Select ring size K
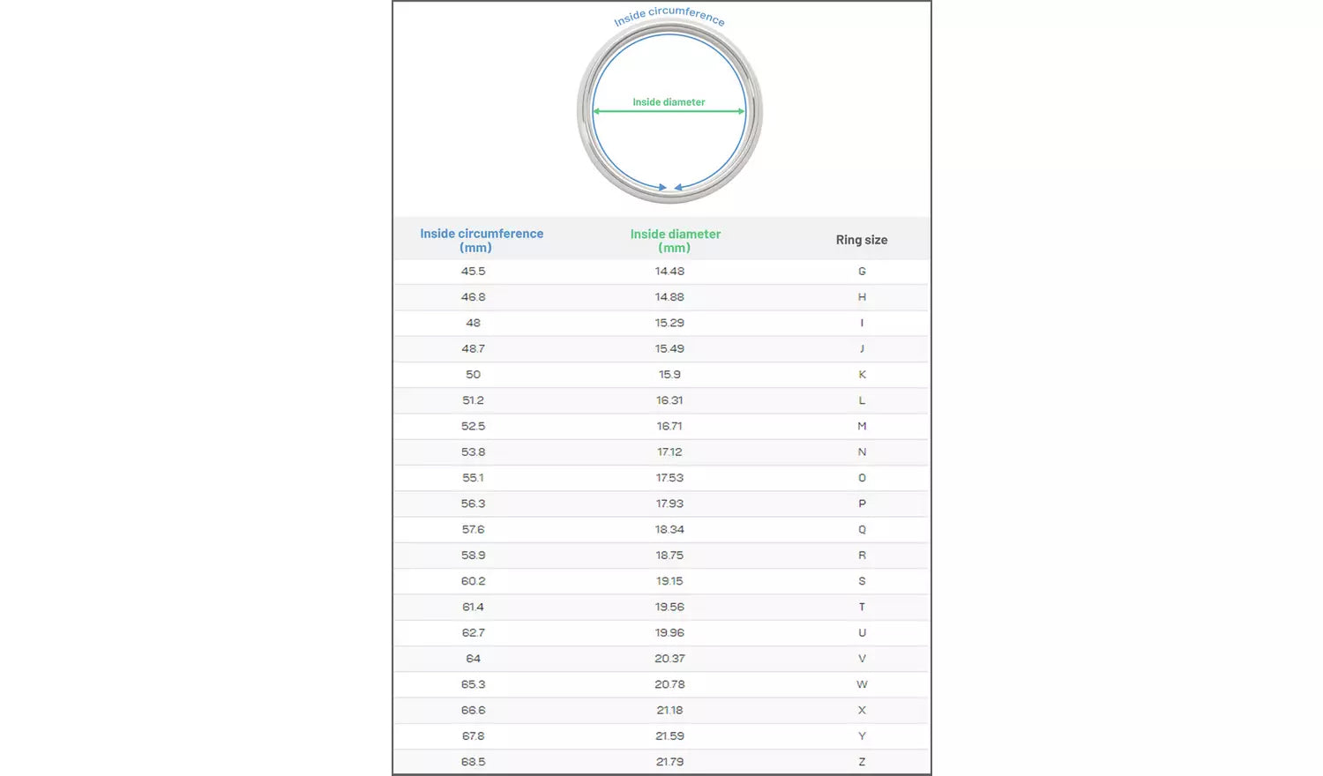 coord(862,375)
